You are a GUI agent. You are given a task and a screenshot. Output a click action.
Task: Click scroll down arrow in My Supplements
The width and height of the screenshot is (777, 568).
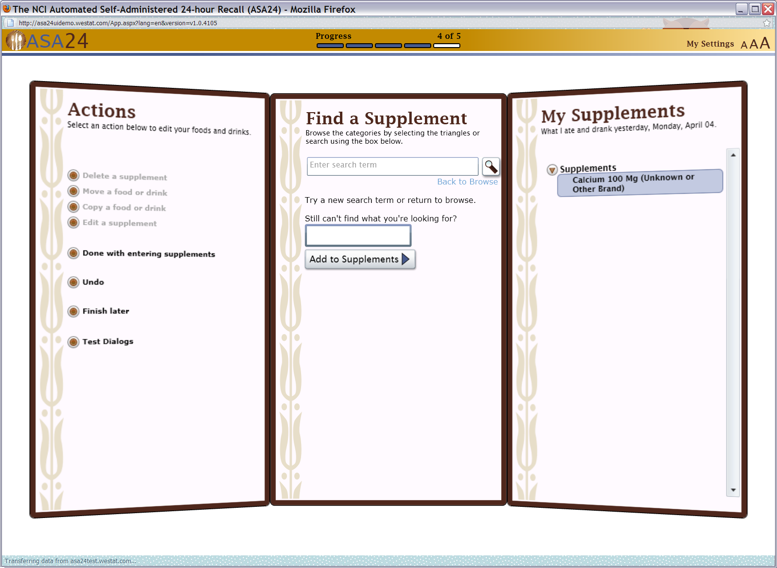click(x=733, y=490)
